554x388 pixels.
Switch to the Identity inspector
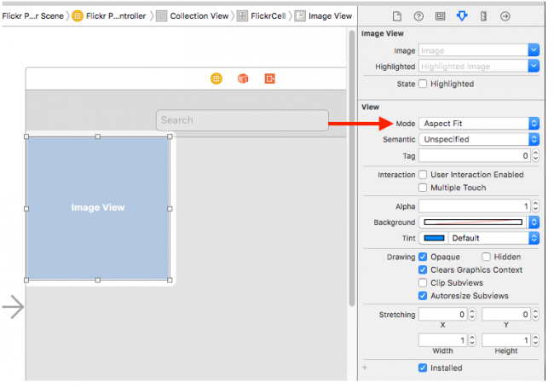[x=440, y=16]
